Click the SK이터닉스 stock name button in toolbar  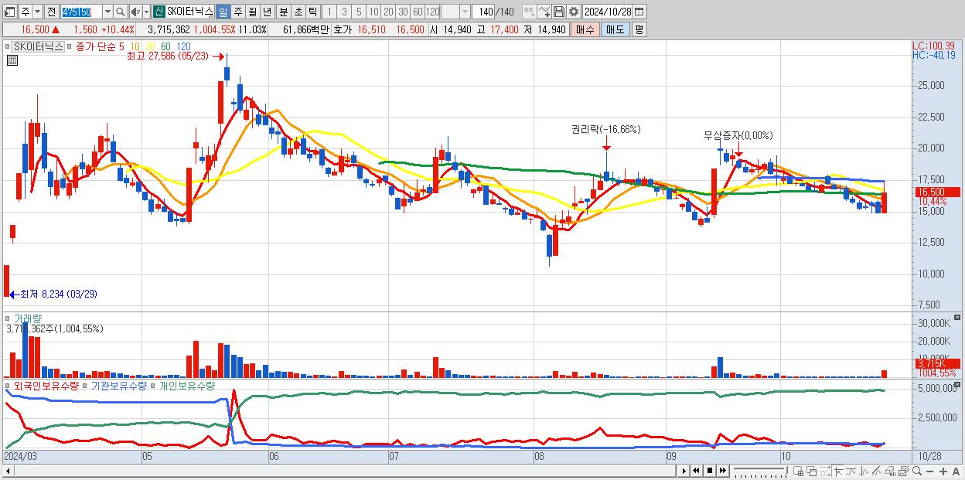(x=190, y=12)
